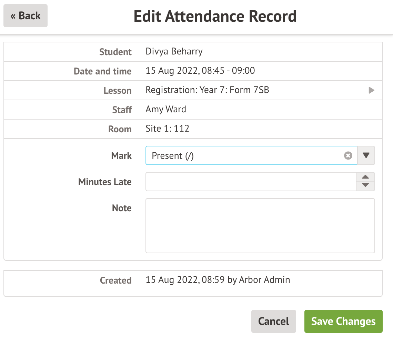393x337 pixels.
Task: Increase Minutes Late with up arrow
Action: pyautogui.click(x=365, y=177)
